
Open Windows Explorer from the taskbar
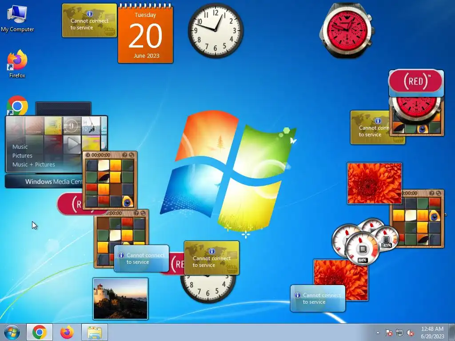click(x=95, y=332)
